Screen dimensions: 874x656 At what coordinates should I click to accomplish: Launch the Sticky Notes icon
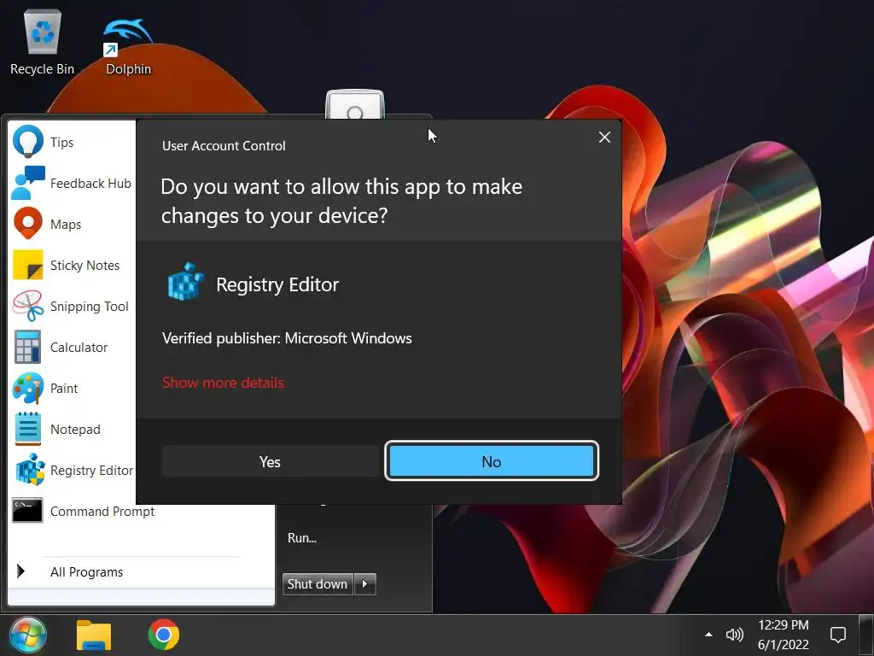(x=28, y=265)
